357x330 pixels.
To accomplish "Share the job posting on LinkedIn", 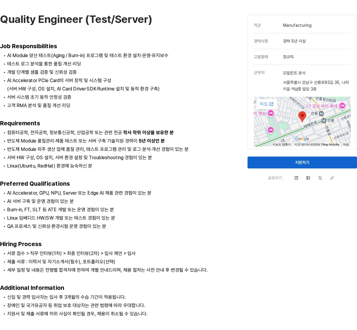I will click(x=296, y=178).
